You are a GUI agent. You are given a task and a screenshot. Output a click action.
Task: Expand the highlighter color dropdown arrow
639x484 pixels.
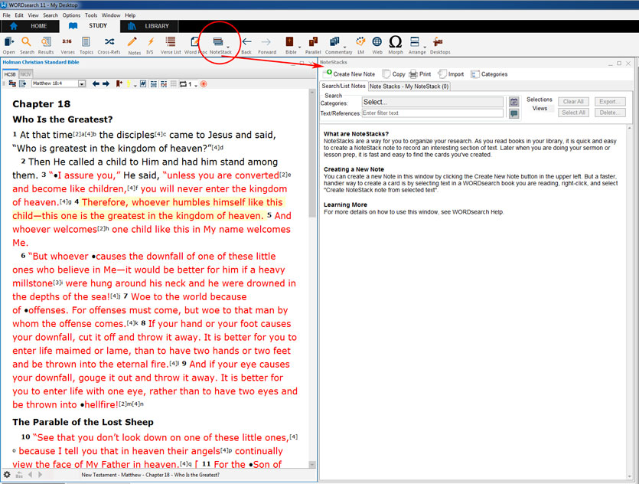point(135,85)
